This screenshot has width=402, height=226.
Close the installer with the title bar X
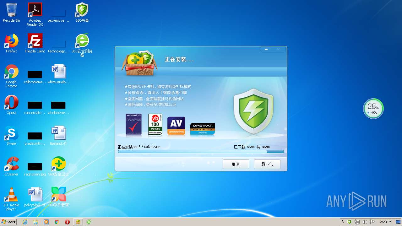(278, 49)
